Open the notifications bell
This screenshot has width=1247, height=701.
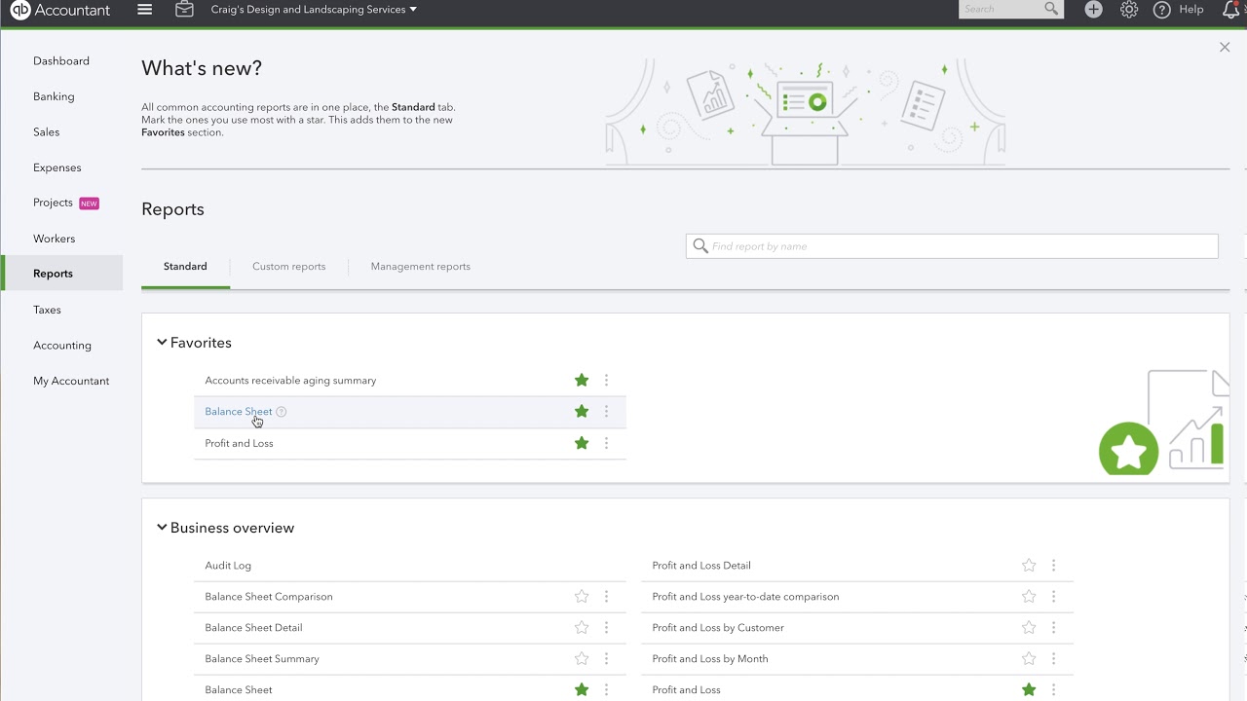1230,10
